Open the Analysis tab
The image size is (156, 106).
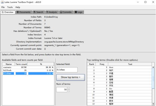tap(52, 12)
